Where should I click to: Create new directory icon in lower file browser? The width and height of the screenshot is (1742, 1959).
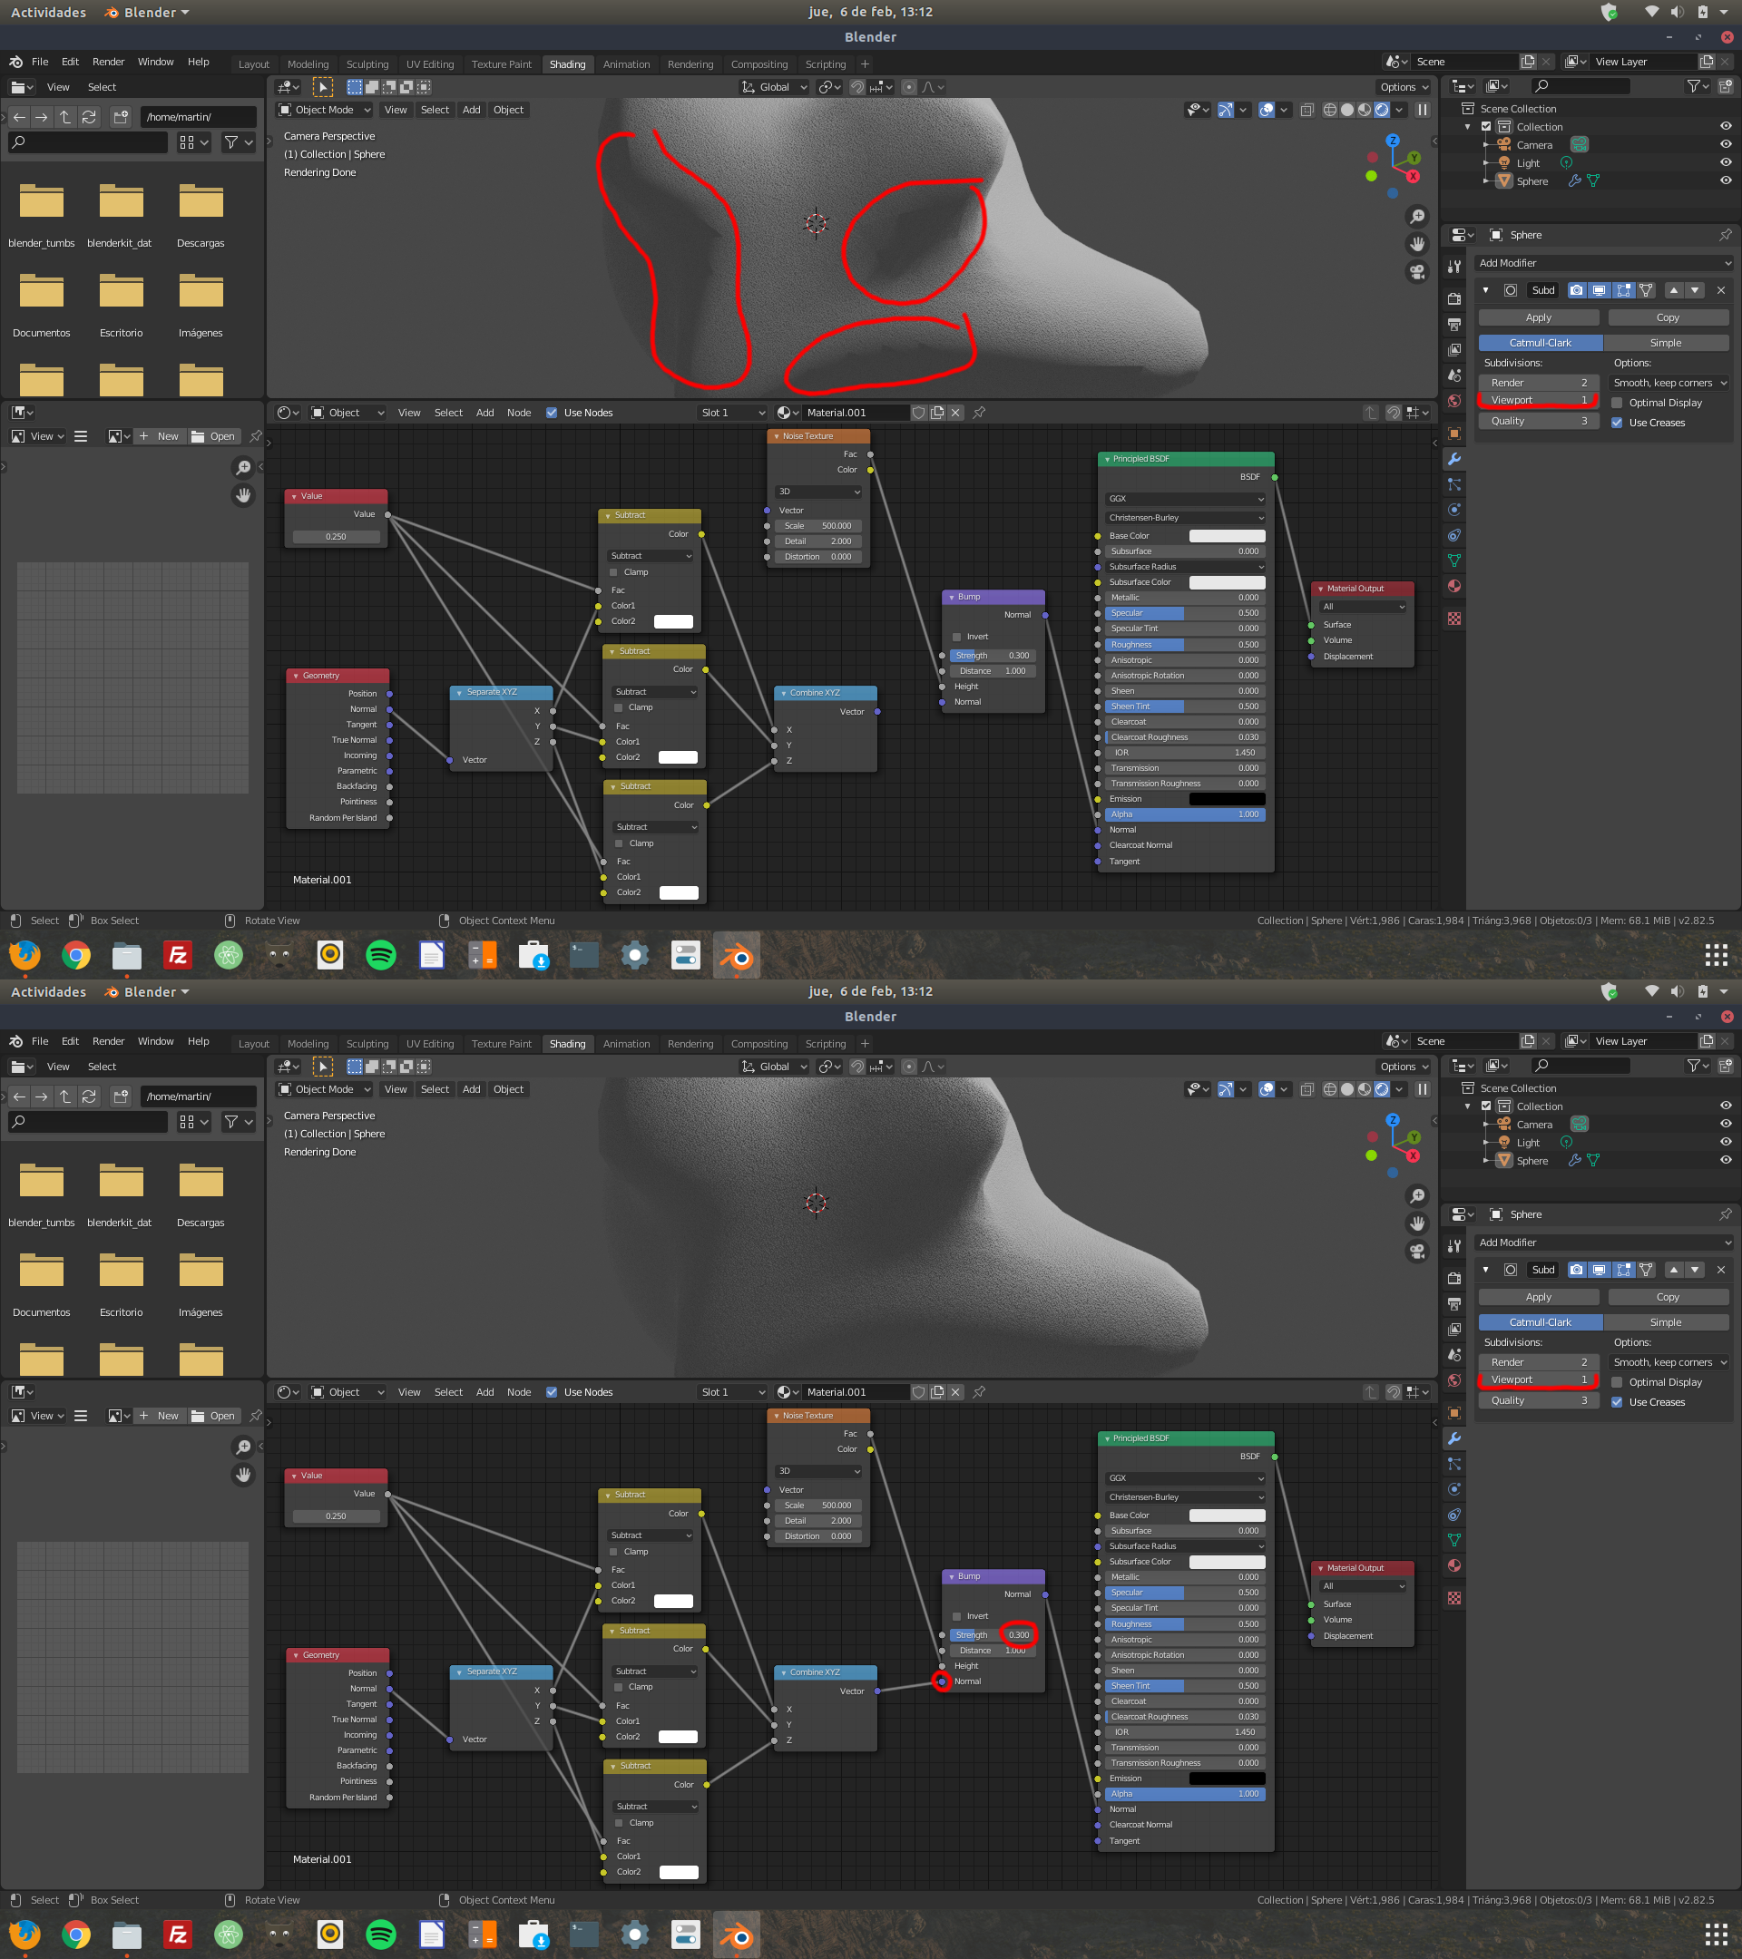tap(121, 1096)
